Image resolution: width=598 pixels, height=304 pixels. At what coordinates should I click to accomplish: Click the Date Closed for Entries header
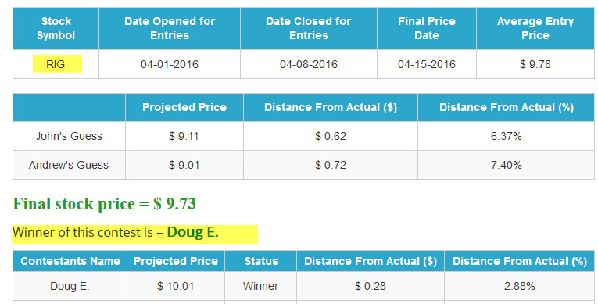pos(309,28)
